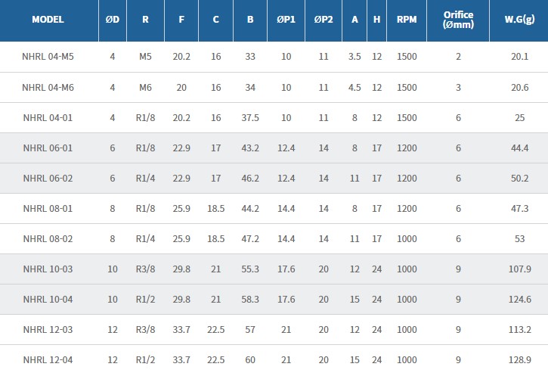548x373 pixels.
Task: Click the RPM column header
Action: tap(407, 20)
